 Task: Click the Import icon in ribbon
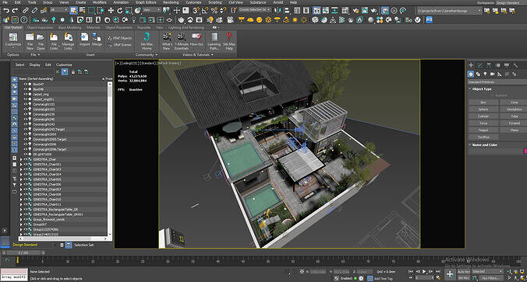(x=84, y=39)
